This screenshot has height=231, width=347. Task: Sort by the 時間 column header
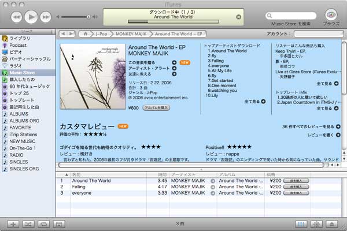tap(158, 174)
